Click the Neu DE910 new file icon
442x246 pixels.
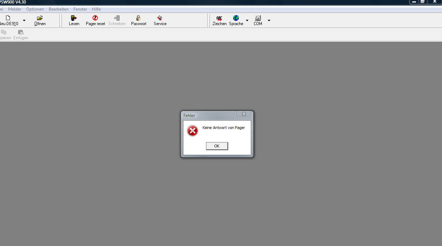click(8, 18)
